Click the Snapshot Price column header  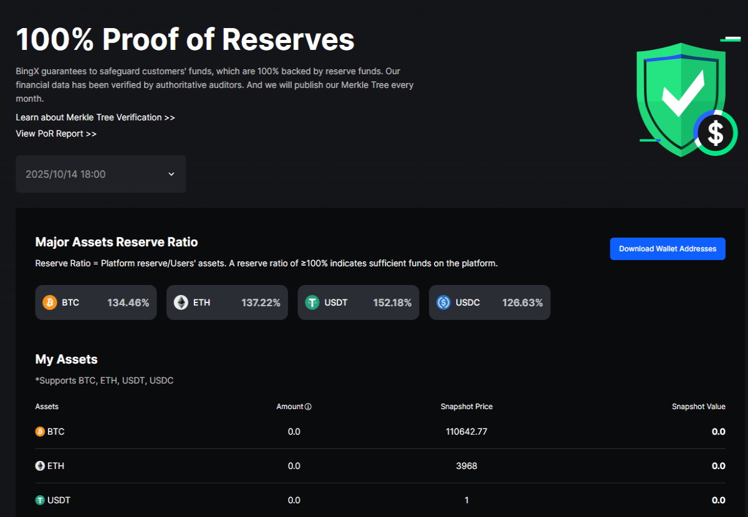point(467,407)
